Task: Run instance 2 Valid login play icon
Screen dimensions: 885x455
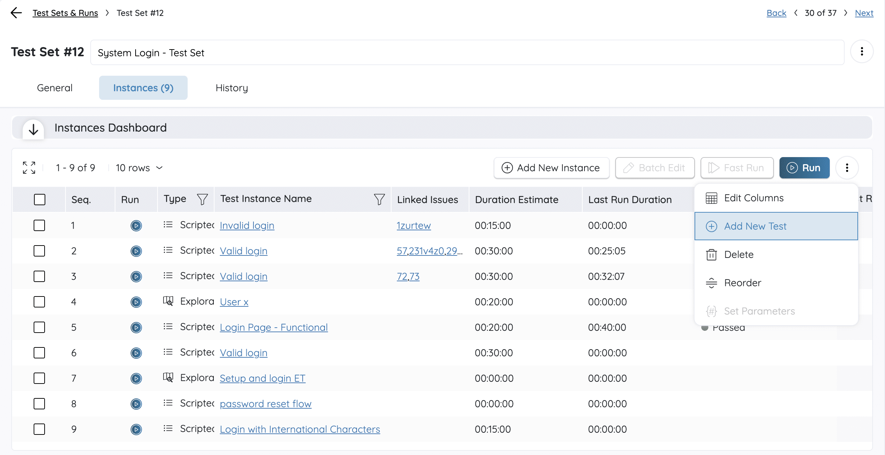Action: pos(136,251)
